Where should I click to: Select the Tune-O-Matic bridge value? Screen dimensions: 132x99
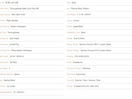[x=79, y=38]
